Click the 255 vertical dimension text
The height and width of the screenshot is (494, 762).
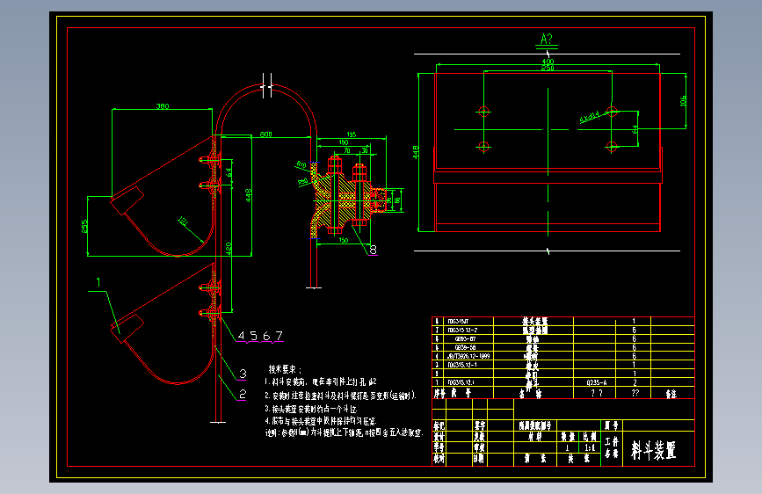coord(84,227)
